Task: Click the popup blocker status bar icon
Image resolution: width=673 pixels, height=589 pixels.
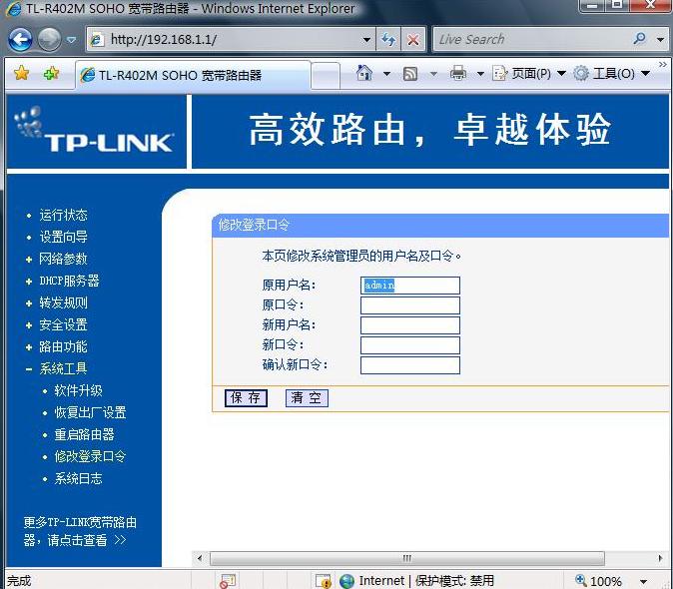Action: pos(228,581)
